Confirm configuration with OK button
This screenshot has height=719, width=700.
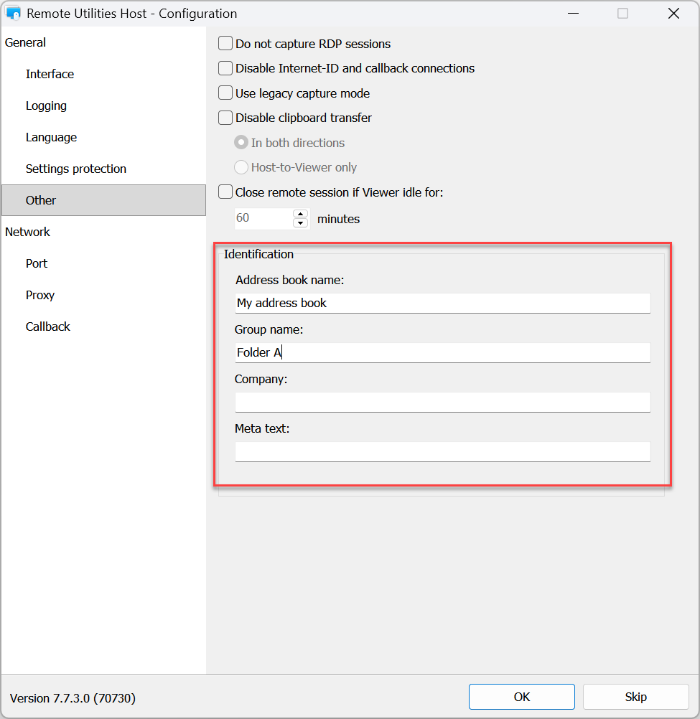(x=521, y=696)
